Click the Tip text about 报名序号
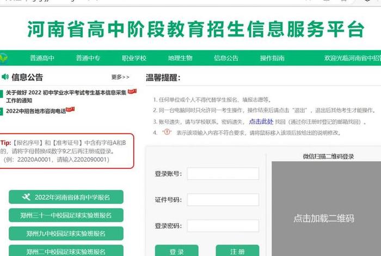Image resolution: width=381 pixels, height=256 pixels. click(64, 151)
